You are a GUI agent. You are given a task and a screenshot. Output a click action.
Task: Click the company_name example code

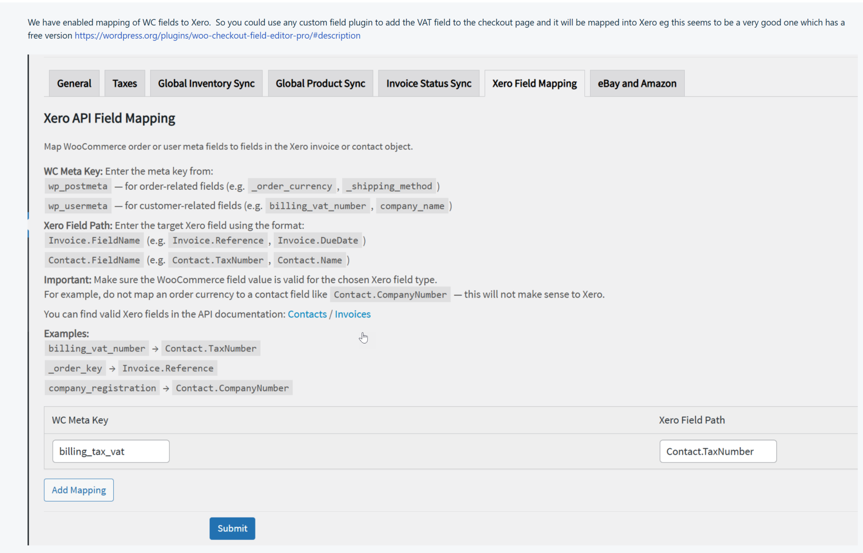click(x=412, y=206)
